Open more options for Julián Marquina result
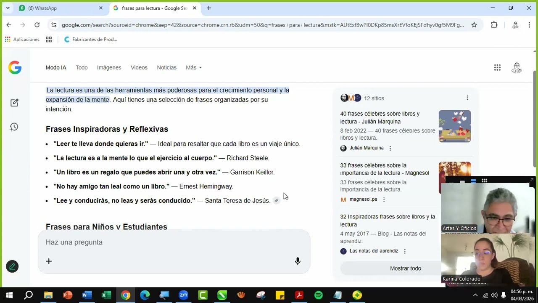538x303 pixels. click(x=390, y=148)
